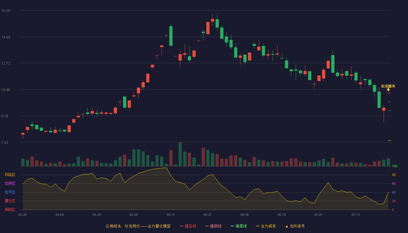Viewport: 408px width, 233px height.
Task: Click the tallest volume bar
Action: tap(180, 154)
